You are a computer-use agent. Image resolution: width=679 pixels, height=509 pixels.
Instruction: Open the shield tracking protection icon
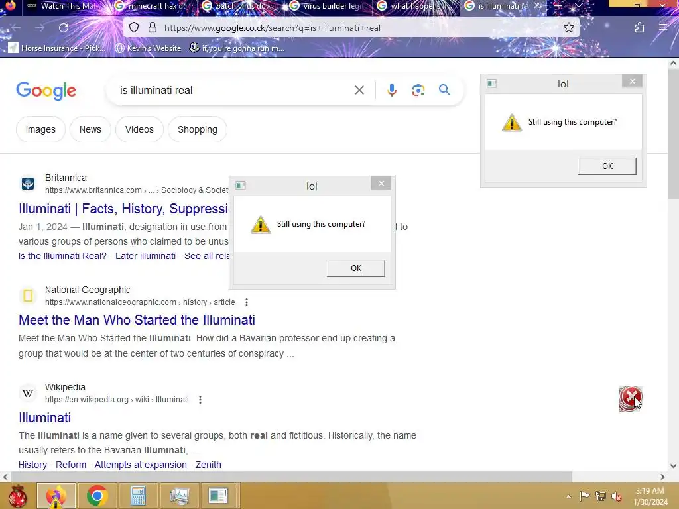[134, 28]
